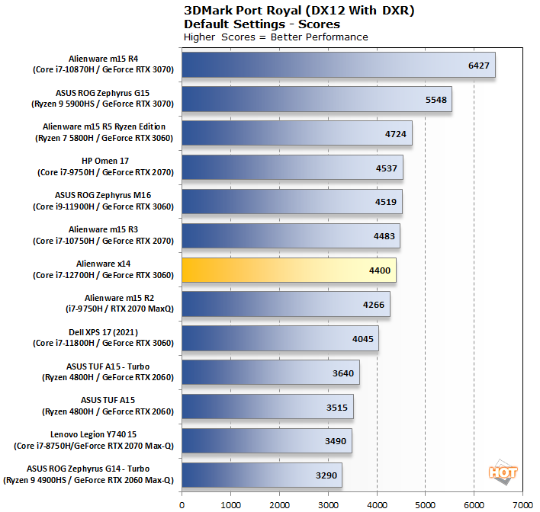Click the x-axis tick label '6000'

pos(474,505)
